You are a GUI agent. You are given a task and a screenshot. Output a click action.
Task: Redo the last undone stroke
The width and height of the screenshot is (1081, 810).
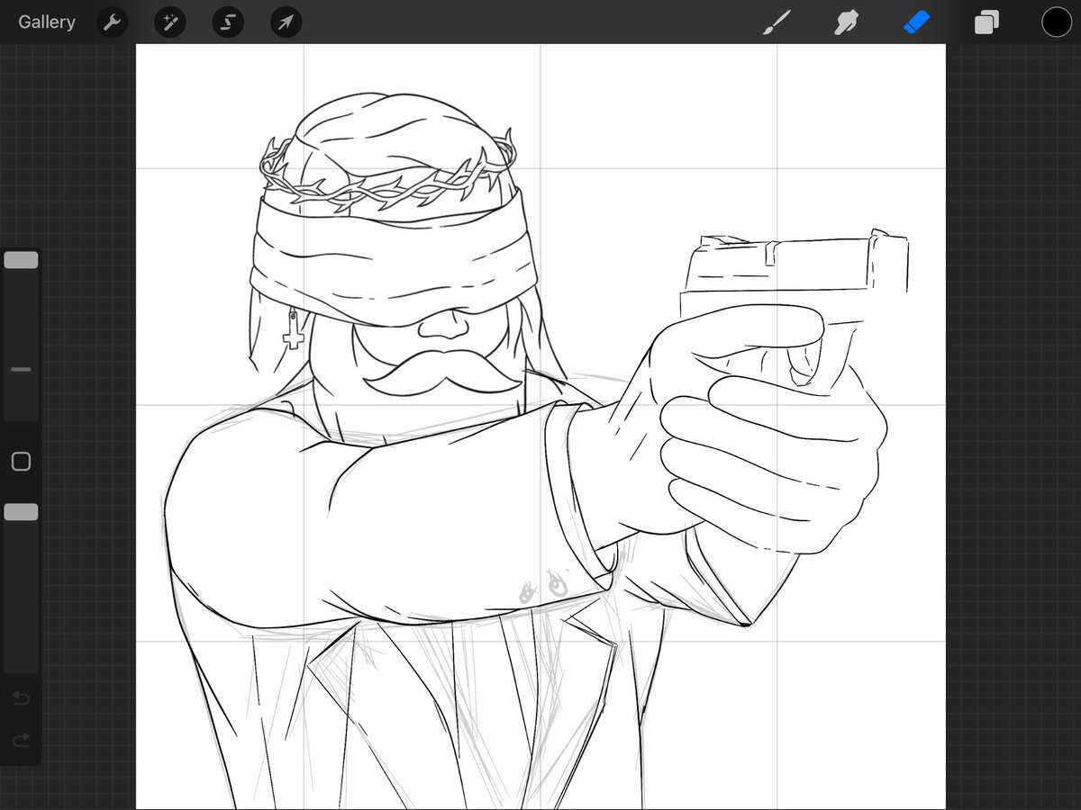pos(21,740)
